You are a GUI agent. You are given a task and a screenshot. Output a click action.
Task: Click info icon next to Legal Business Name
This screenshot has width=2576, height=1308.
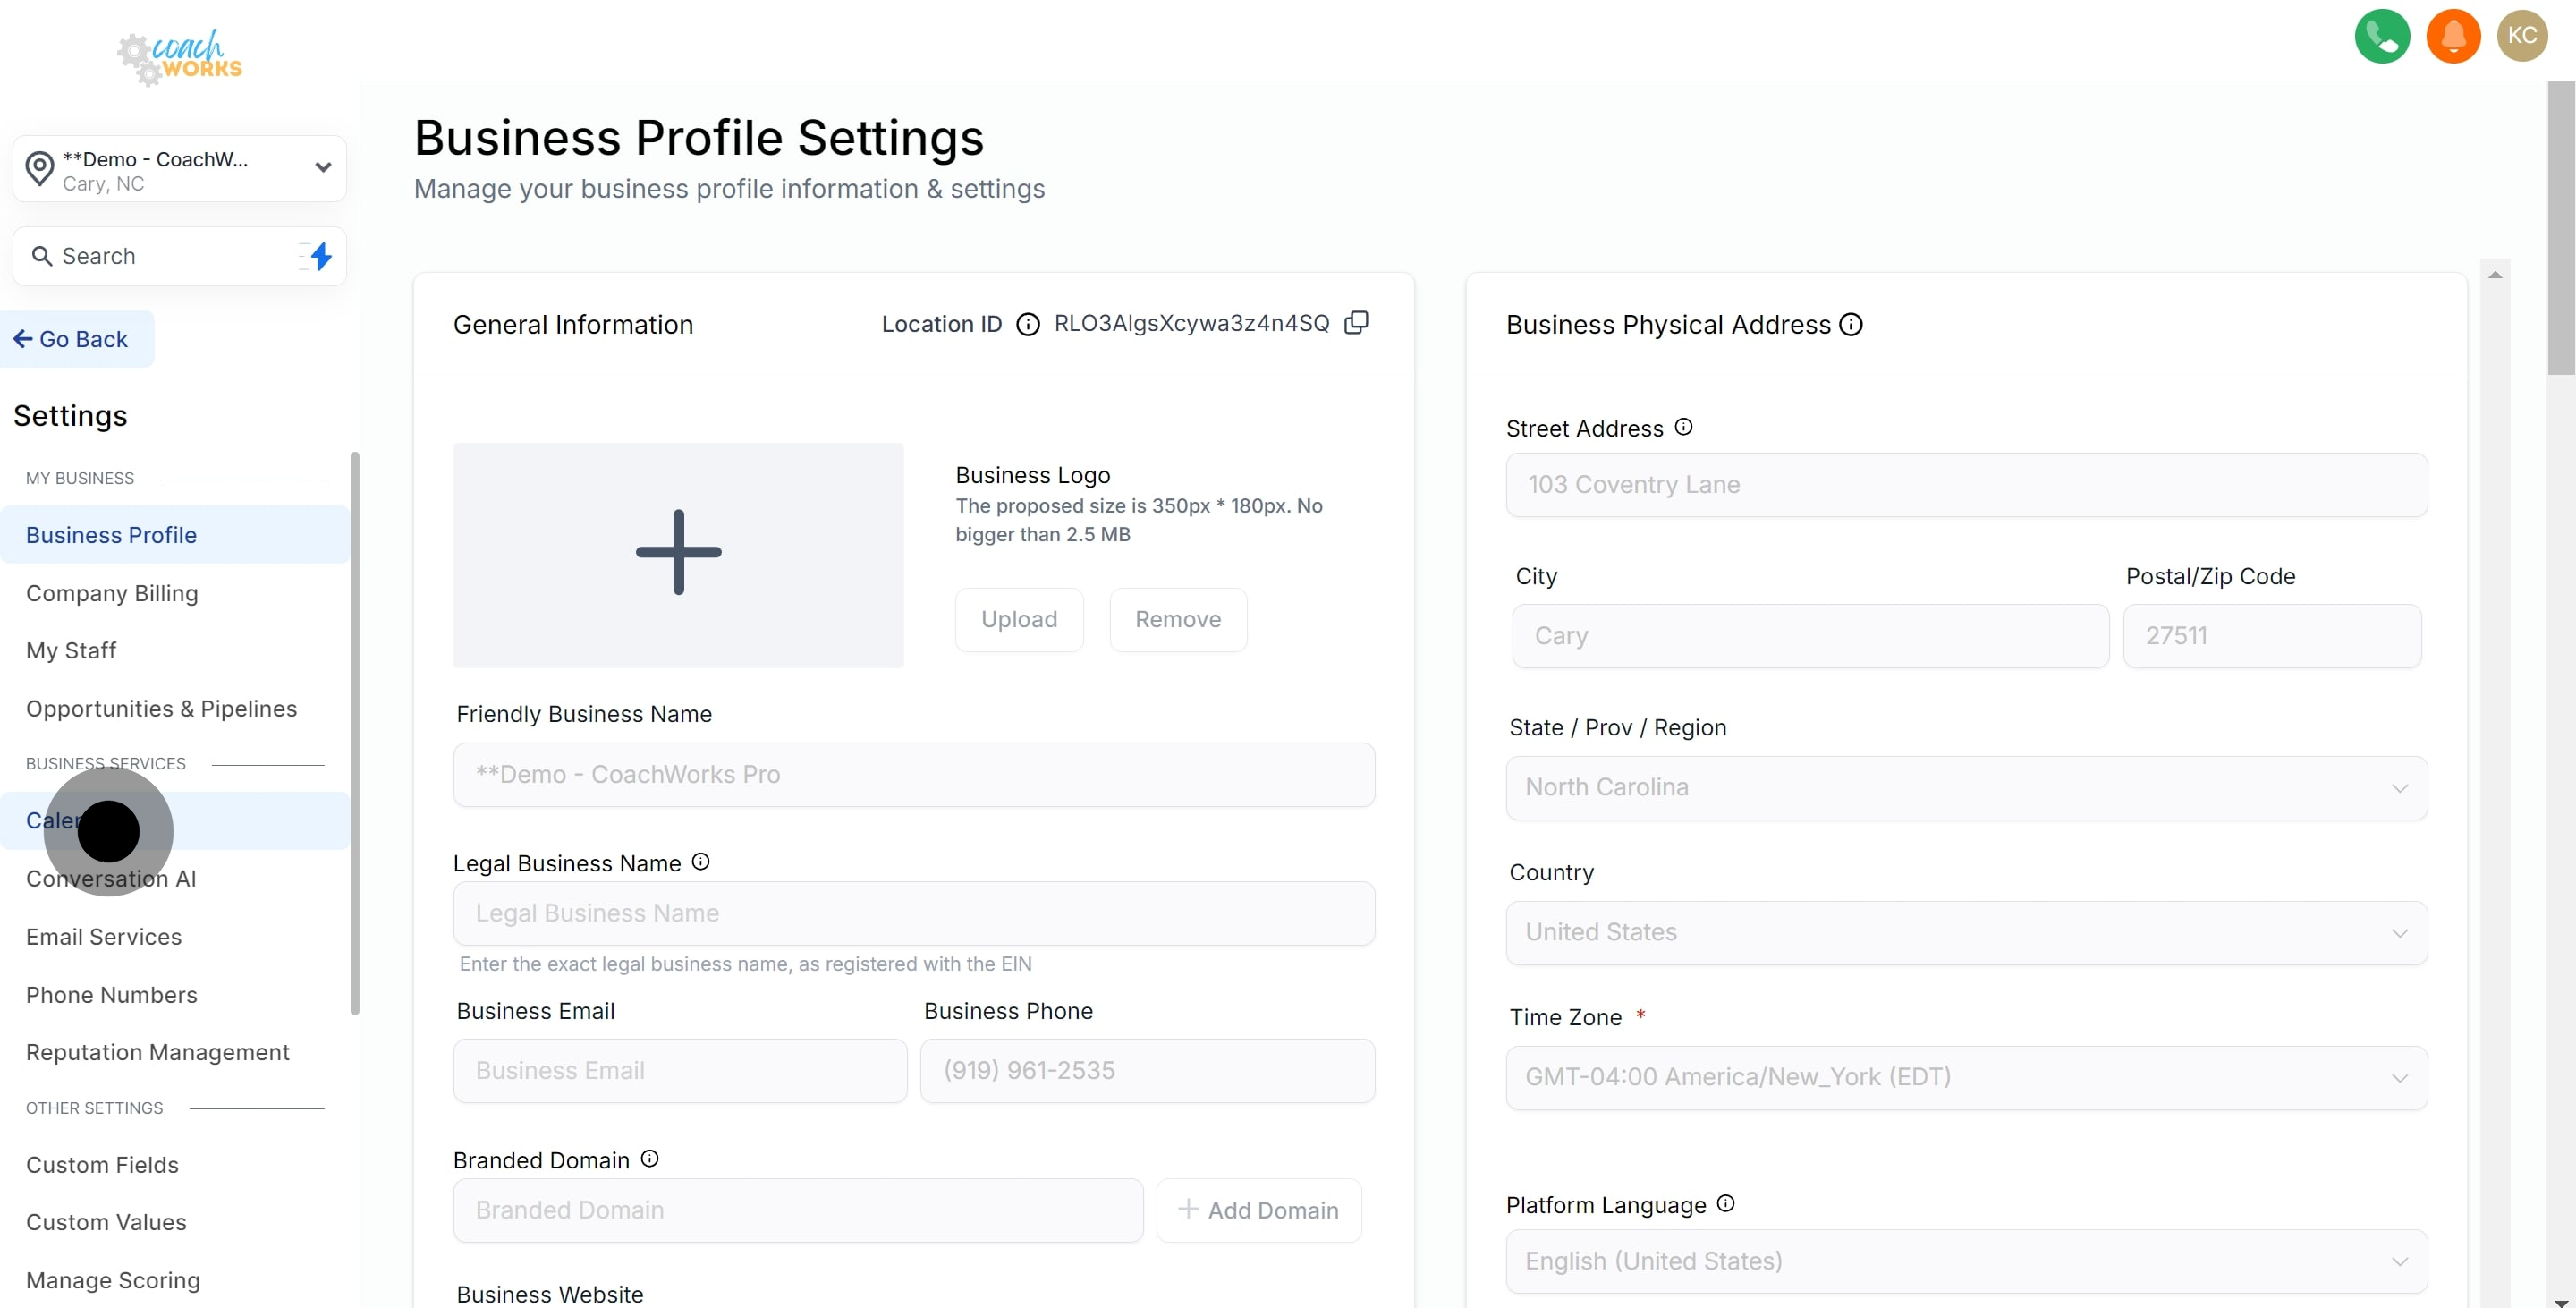pyautogui.click(x=701, y=862)
